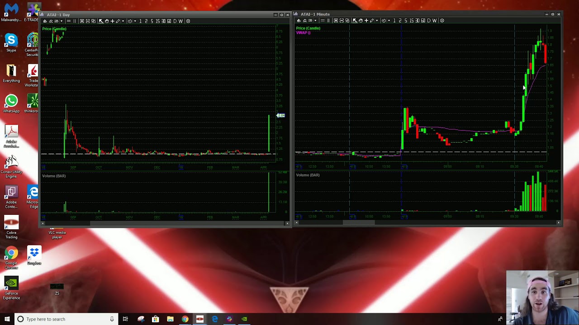Click VWAP () study label in 1 Minute chart
Viewport: 579px width, 325px height.
(x=303, y=32)
